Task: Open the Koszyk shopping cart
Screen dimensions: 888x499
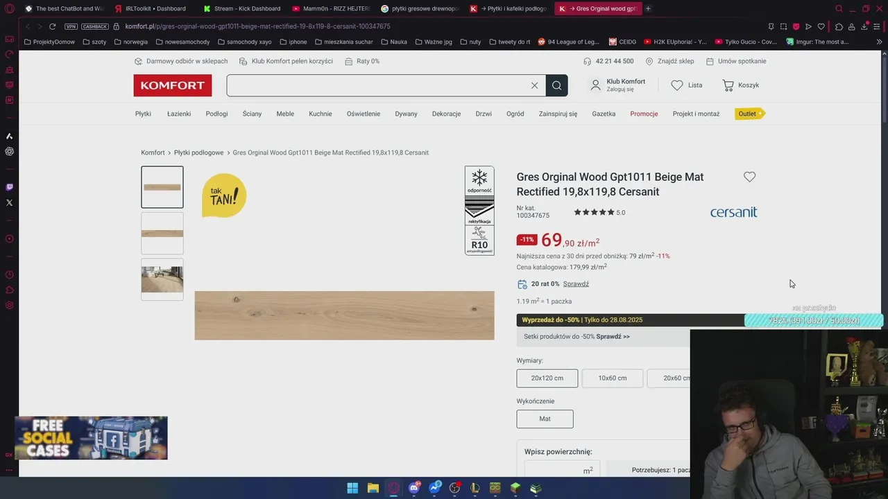Action: 741,85
